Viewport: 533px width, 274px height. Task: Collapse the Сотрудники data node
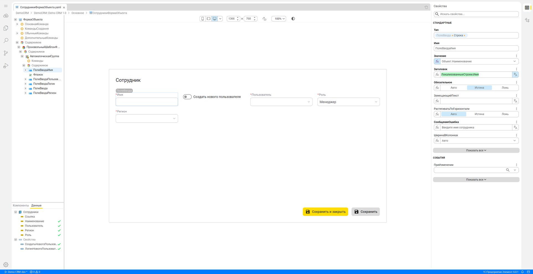[x=15, y=212]
